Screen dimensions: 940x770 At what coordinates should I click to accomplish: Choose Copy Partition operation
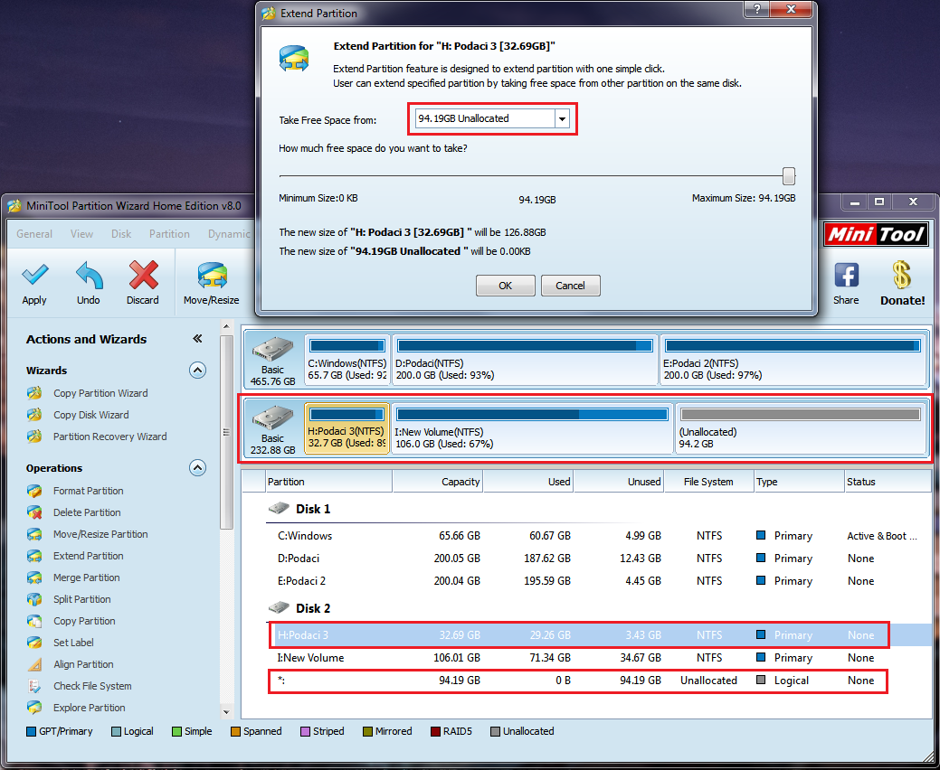pos(84,621)
